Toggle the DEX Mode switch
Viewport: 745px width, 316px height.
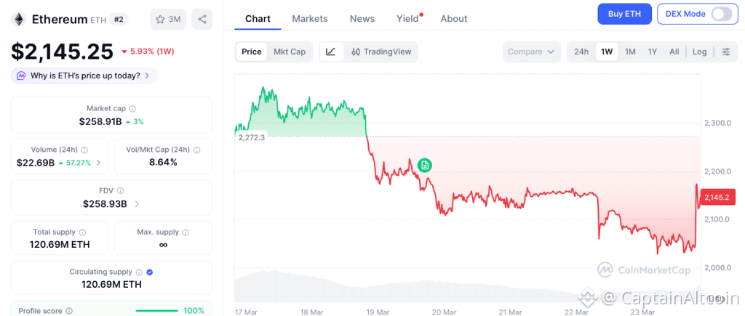pyautogui.click(x=721, y=14)
